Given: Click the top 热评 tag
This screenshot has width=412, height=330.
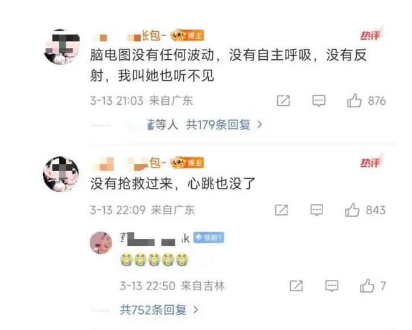Looking at the screenshot, I should click(x=371, y=34).
